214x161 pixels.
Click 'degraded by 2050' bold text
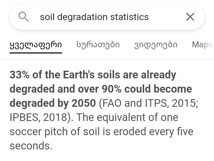53,103
